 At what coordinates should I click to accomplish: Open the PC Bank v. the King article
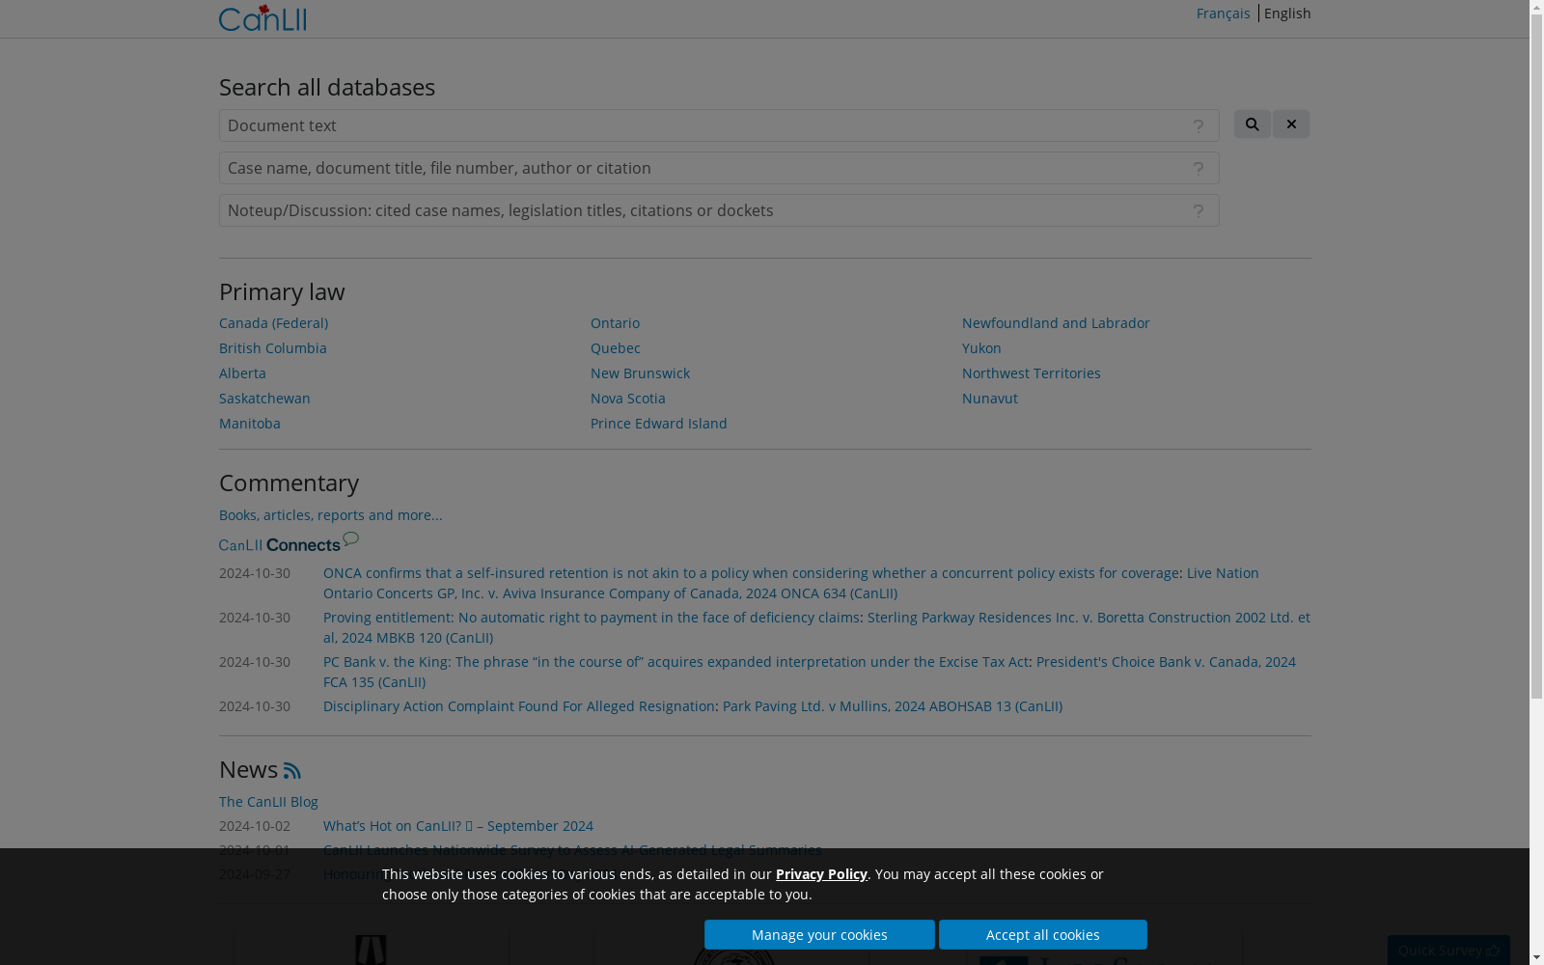coord(675,662)
